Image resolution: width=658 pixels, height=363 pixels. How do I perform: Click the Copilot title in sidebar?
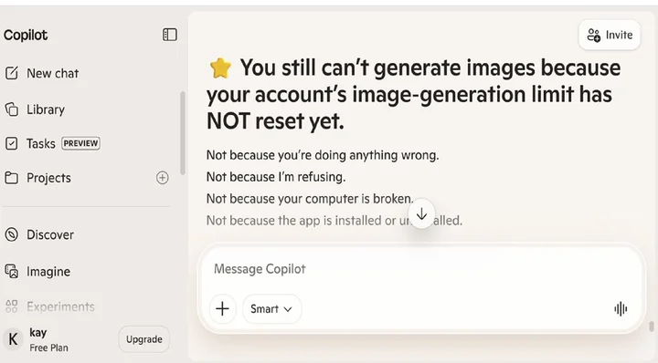click(26, 35)
